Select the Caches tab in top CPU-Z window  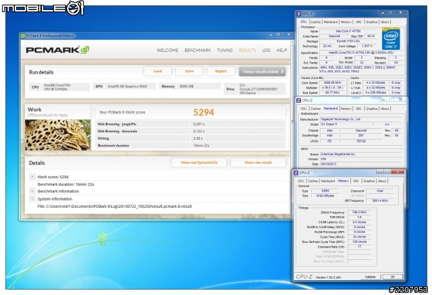click(316, 22)
